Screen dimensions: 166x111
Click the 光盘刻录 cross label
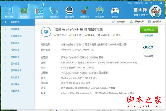pyautogui.click(x=104, y=35)
